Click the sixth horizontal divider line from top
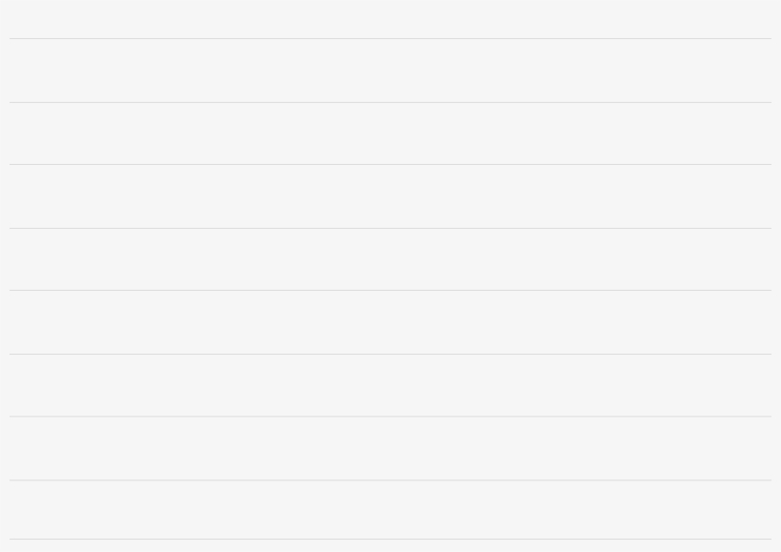Screen dimensions: 781x552 pyautogui.click(x=390, y=354)
